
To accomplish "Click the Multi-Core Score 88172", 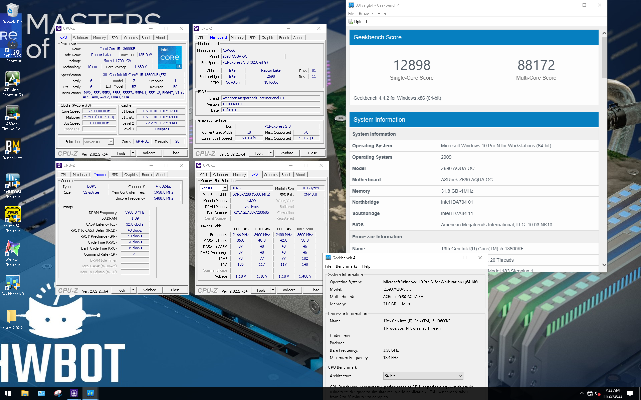I will pos(536,65).
